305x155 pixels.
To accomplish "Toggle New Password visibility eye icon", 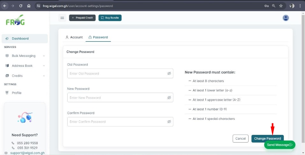I will pos(169,98).
